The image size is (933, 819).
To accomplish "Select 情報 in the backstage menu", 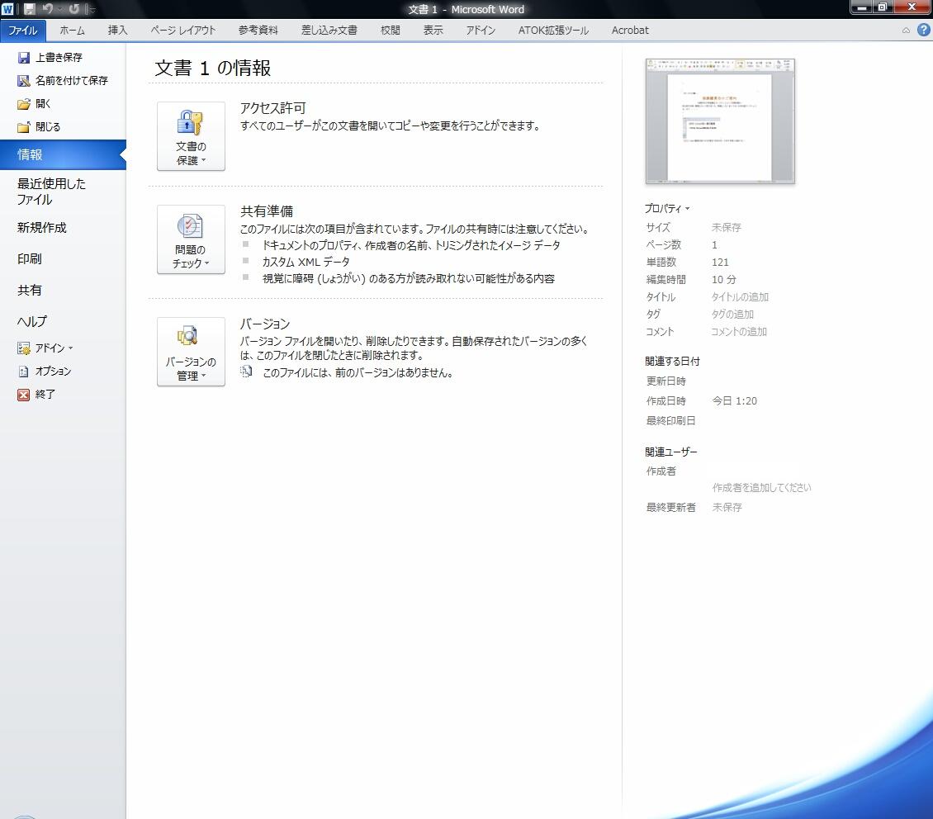I will click(x=63, y=154).
